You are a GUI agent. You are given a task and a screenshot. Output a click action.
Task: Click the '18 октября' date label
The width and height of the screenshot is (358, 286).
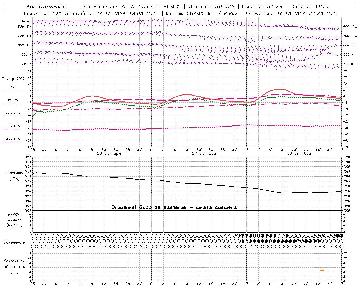(299, 154)
